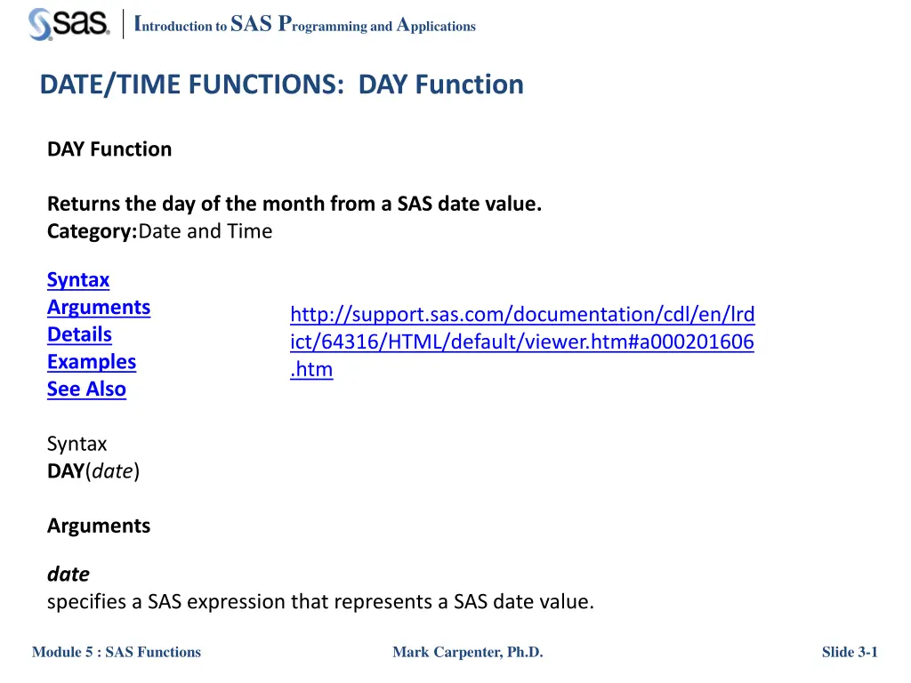Click the bold DAY Function heading

(109, 149)
